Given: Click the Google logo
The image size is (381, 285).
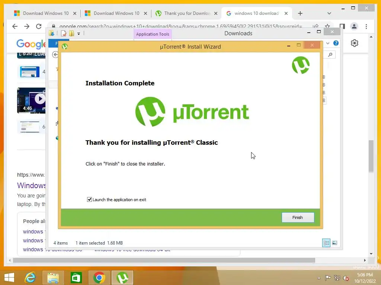Looking at the screenshot, I should (31, 44).
